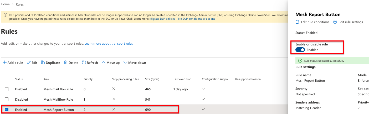Open the Mesh Mailflow Rule row
The image size is (369, 114).
[58, 99]
